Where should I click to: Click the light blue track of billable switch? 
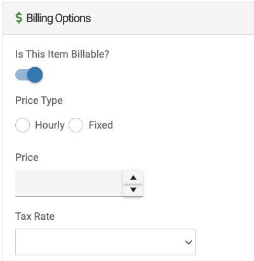point(21,75)
